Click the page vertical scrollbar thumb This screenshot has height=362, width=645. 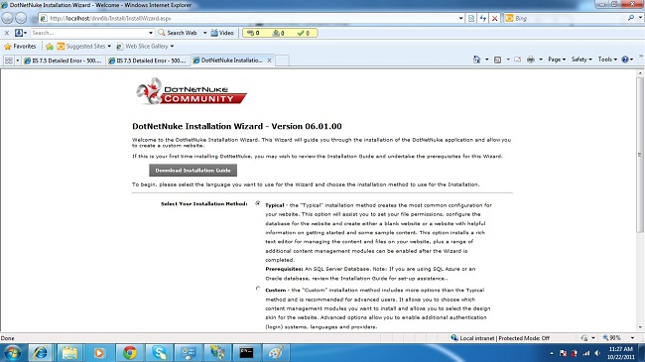pos(640,156)
